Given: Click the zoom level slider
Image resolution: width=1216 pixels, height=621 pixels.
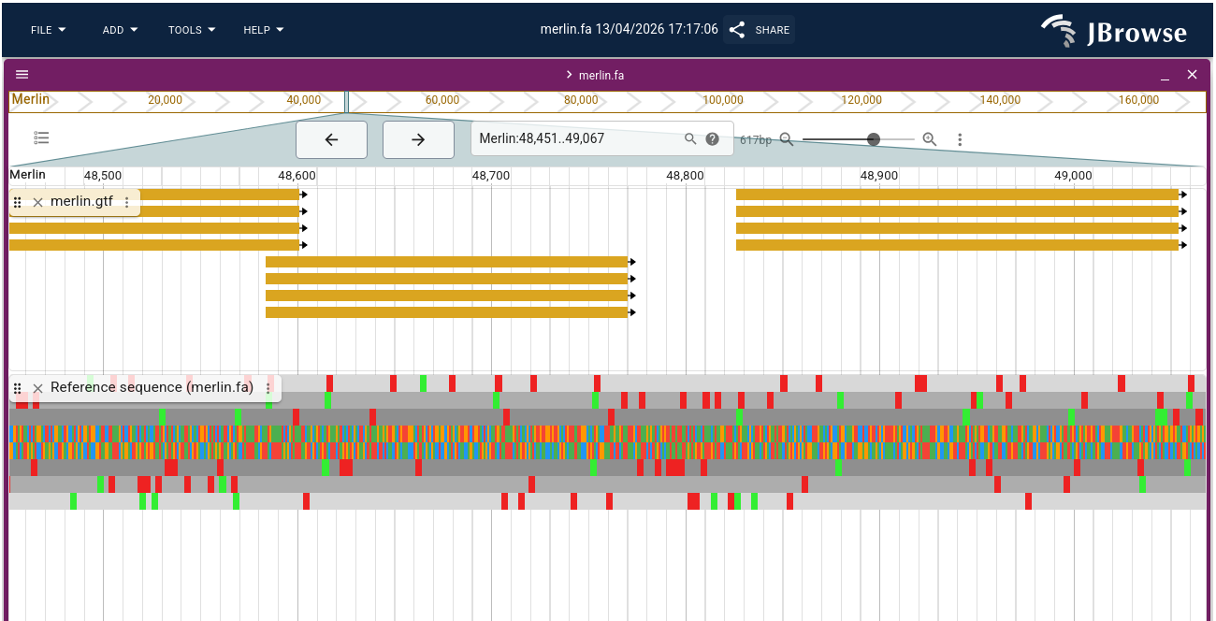Looking at the screenshot, I should 874,138.
